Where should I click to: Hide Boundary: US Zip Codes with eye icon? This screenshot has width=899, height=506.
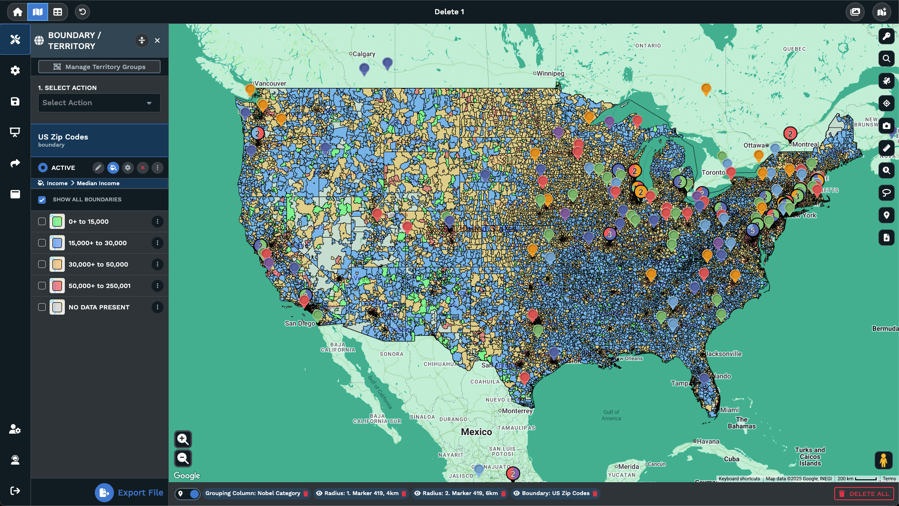click(516, 494)
